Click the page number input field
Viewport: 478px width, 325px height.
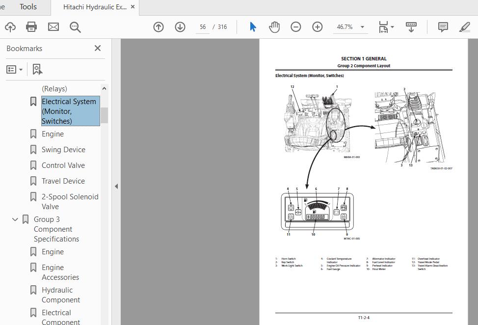pos(202,27)
